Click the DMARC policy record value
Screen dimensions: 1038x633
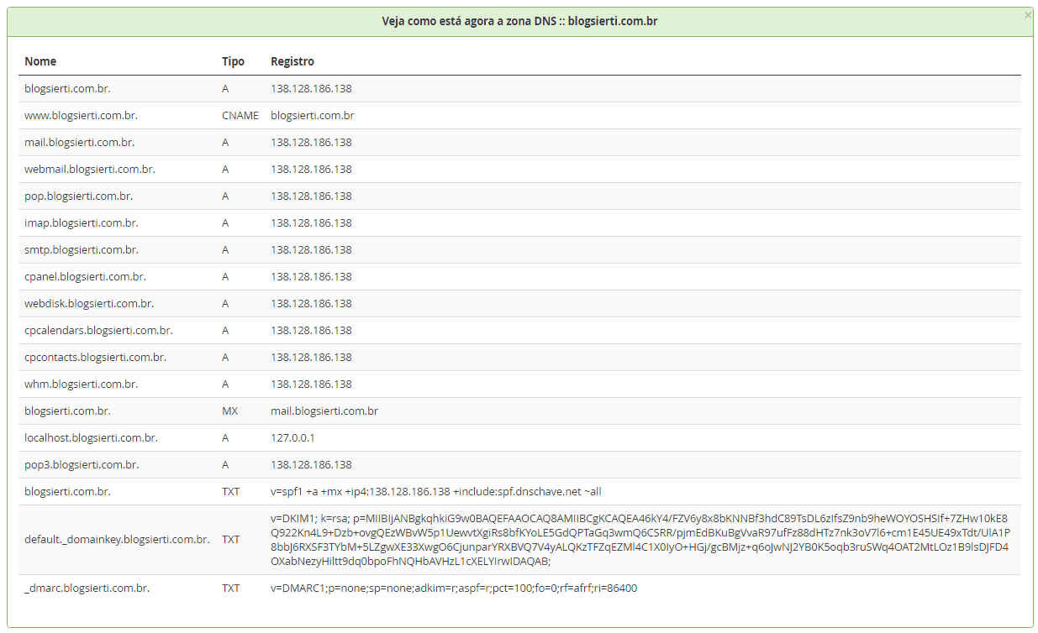point(453,588)
